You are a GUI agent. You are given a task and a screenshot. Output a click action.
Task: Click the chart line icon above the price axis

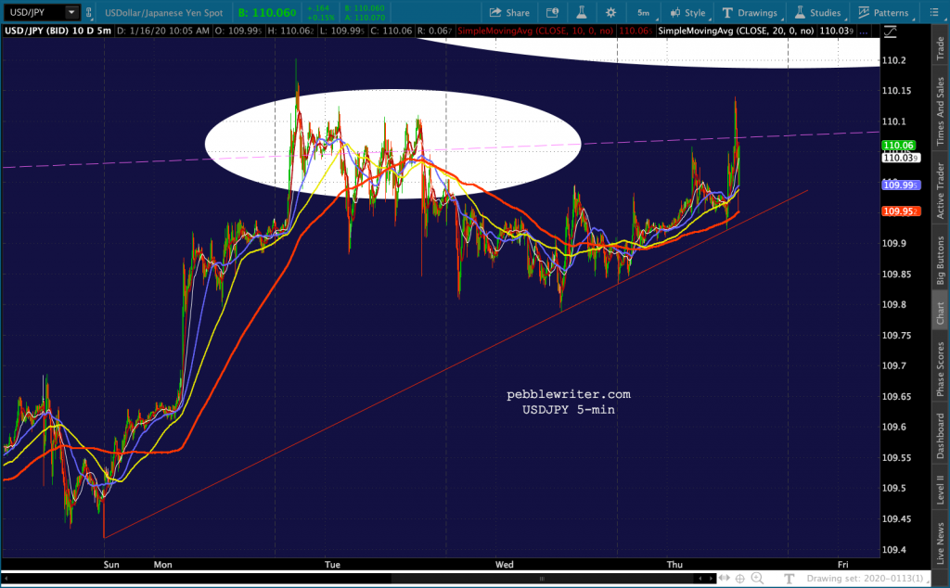tap(890, 32)
